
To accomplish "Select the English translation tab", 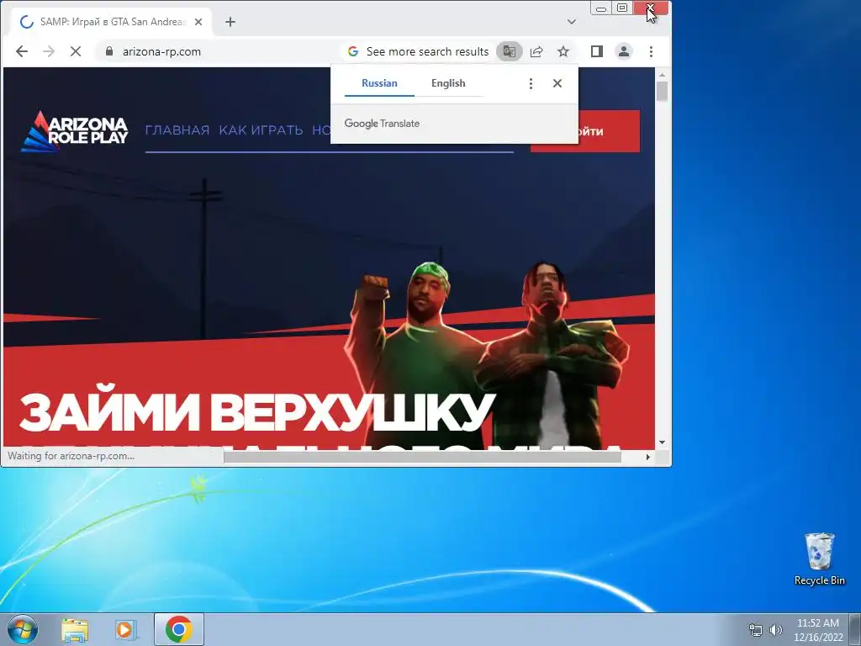I will coord(448,83).
